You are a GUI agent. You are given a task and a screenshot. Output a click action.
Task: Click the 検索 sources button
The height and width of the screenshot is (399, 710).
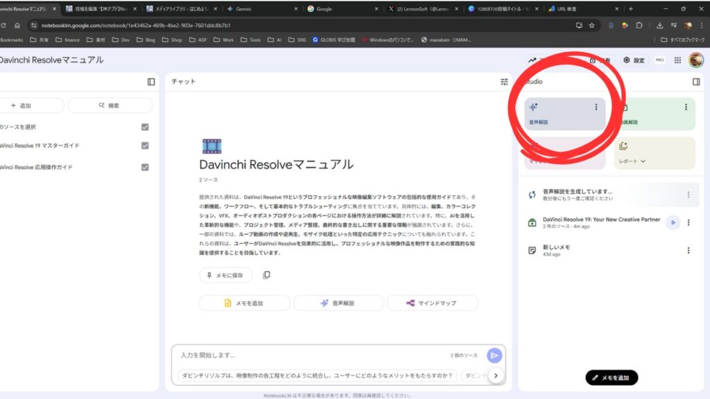(110, 105)
